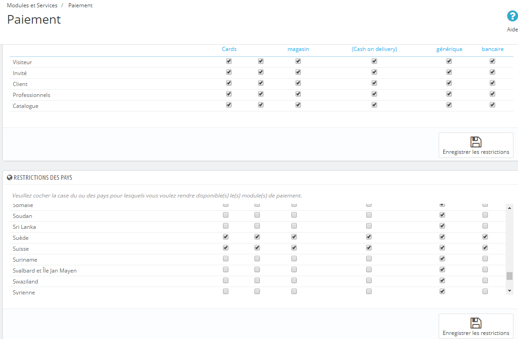Uncheck Catalogue under the Cards column
This screenshot has height=339, width=518.
tap(229, 105)
